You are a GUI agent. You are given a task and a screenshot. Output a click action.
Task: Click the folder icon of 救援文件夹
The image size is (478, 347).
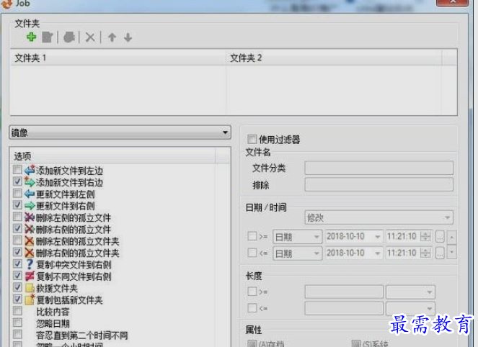point(30,288)
